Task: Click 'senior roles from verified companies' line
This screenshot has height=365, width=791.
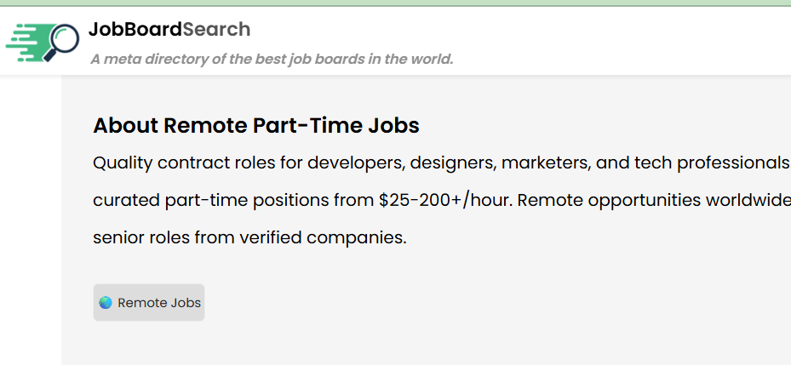Action: (x=249, y=237)
